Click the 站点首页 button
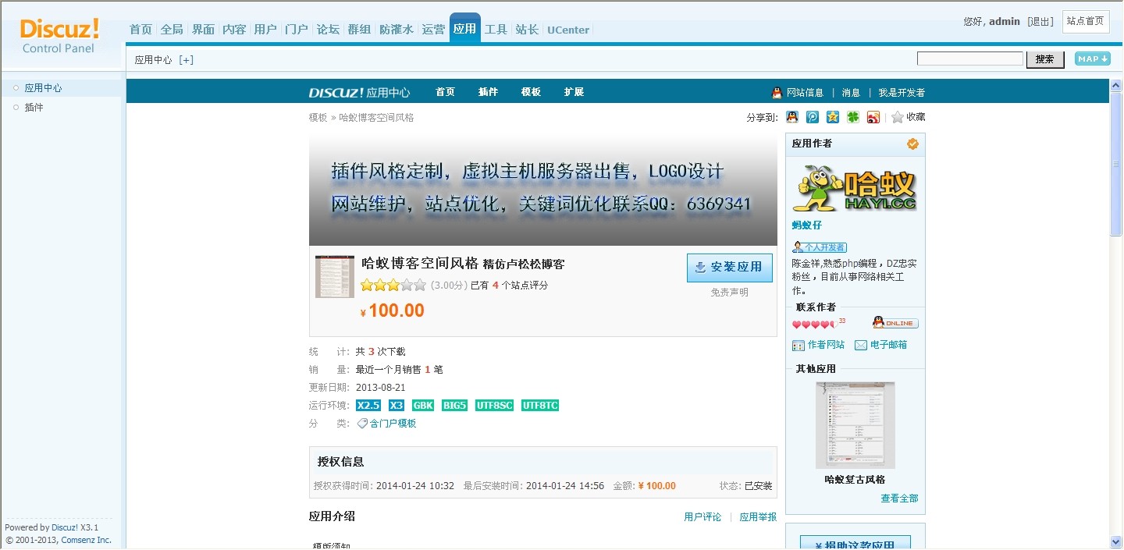The height and width of the screenshot is (550, 1124). pyautogui.click(x=1086, y=21)
